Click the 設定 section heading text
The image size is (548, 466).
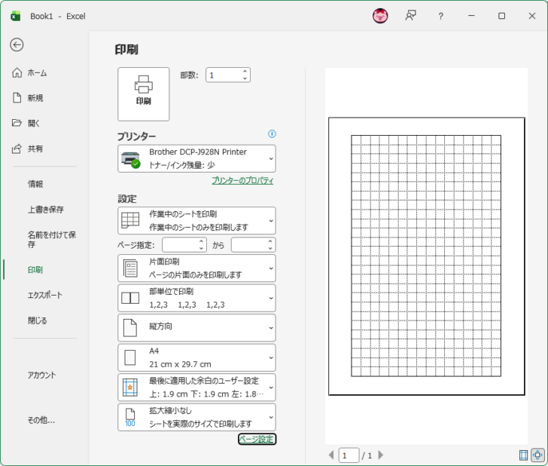pos(127,199)
